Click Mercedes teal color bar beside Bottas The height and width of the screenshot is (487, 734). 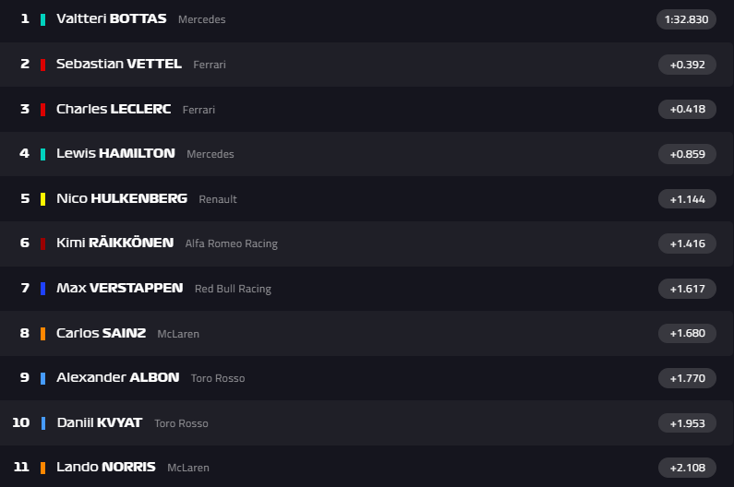click(x=42, y=19)
